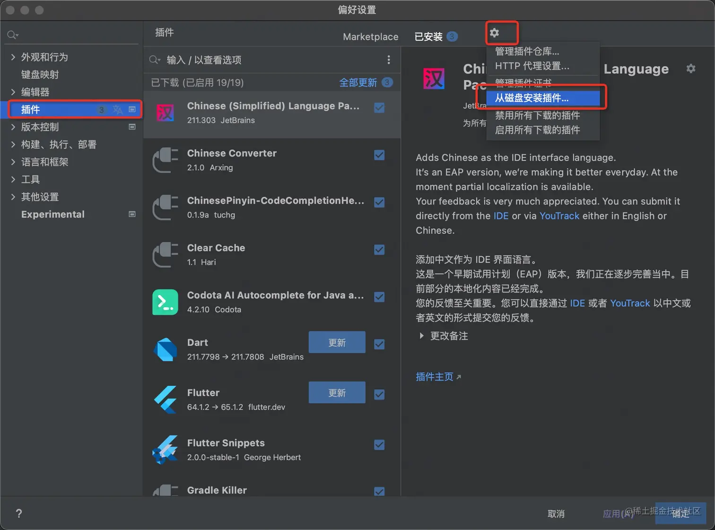Click the project-level icon beside Experimental
Image resolution: width=715 pixels, height=530 pixels.
[x=132, y=214]
